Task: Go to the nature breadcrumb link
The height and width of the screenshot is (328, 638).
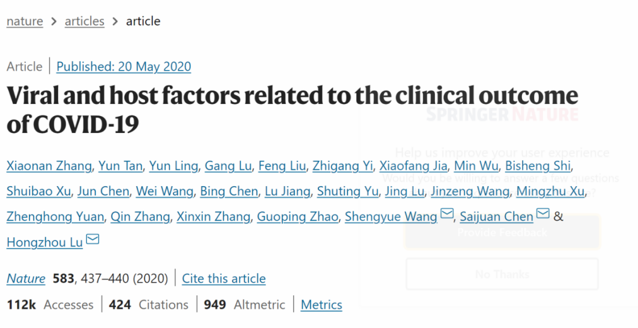Action: [25, 21]
